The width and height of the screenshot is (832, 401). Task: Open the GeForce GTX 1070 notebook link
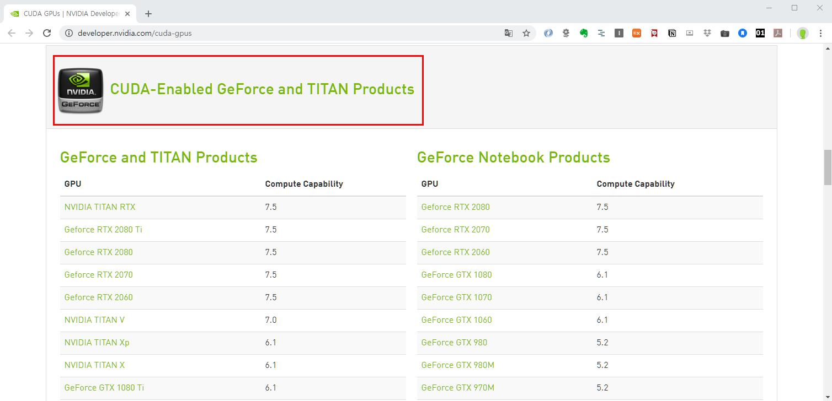click(456, 297)
